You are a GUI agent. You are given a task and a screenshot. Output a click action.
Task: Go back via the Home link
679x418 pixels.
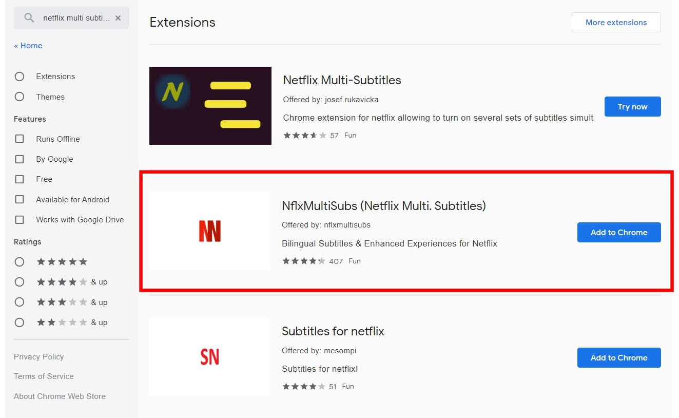click(28, 46)
